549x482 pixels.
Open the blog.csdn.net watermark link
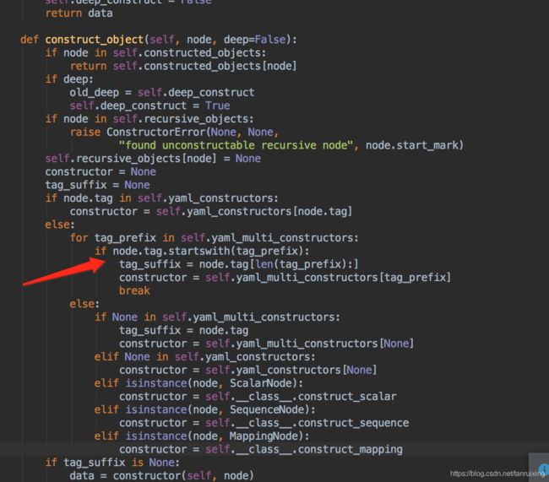[497, 474]
